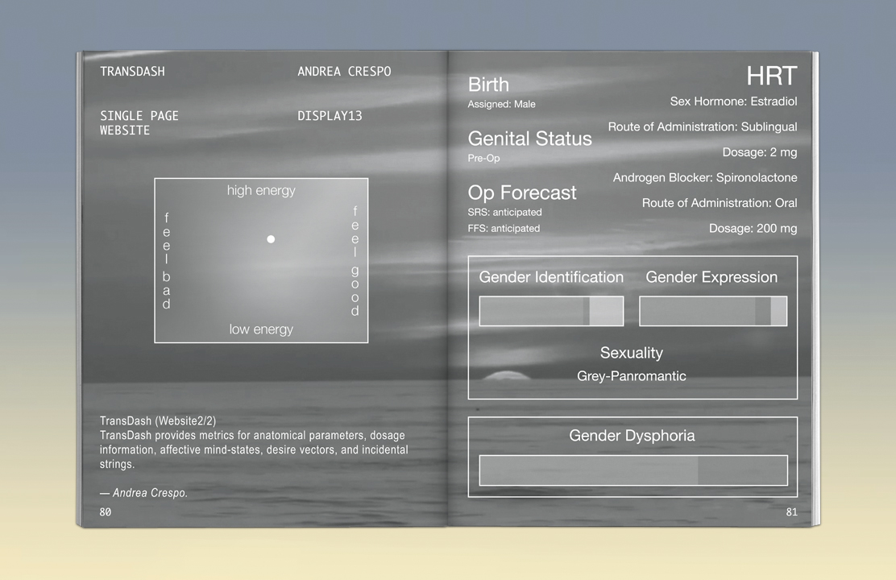The width and height of the screenshot is (896, 580).
Task: Click 'SRS: anticipated' text
Action: [x=504, y=212]
